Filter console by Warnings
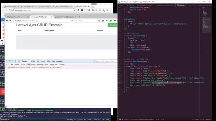Viewport: 216px width, 121px height. click(x=40, y=65)
